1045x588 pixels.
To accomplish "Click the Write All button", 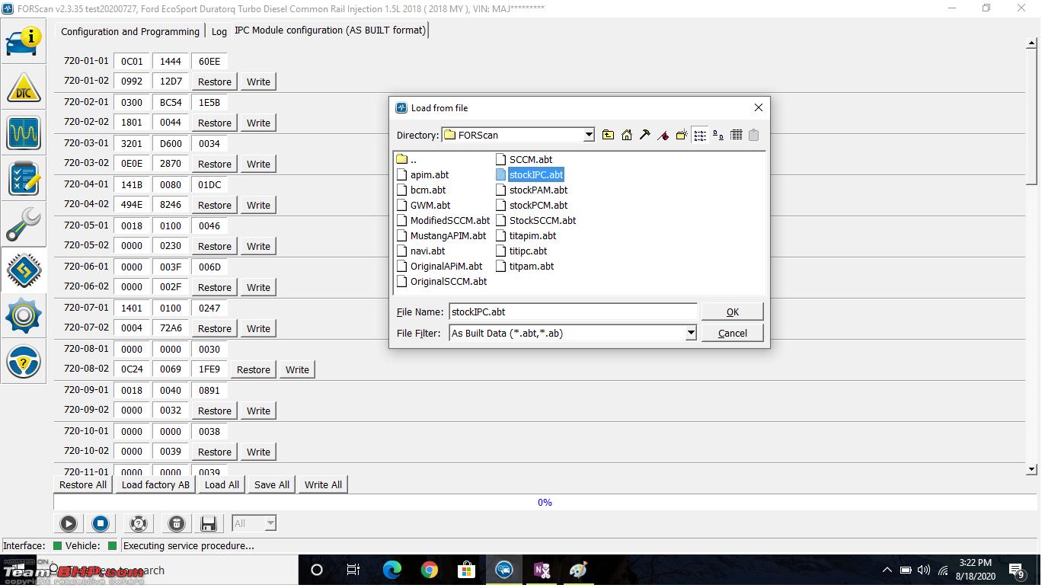I will click(x=323, y=484).
